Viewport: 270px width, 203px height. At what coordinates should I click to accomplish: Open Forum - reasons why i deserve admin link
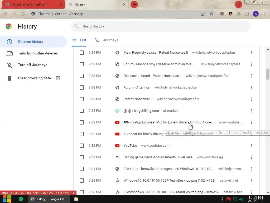click(x=159, y=64)
